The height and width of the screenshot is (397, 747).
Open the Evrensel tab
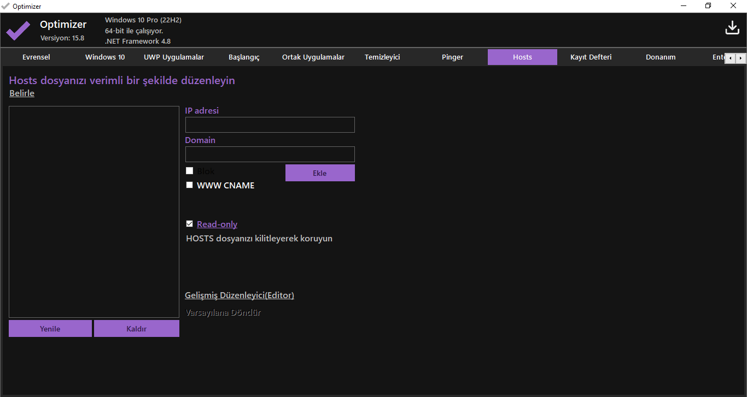click(36, 57)
